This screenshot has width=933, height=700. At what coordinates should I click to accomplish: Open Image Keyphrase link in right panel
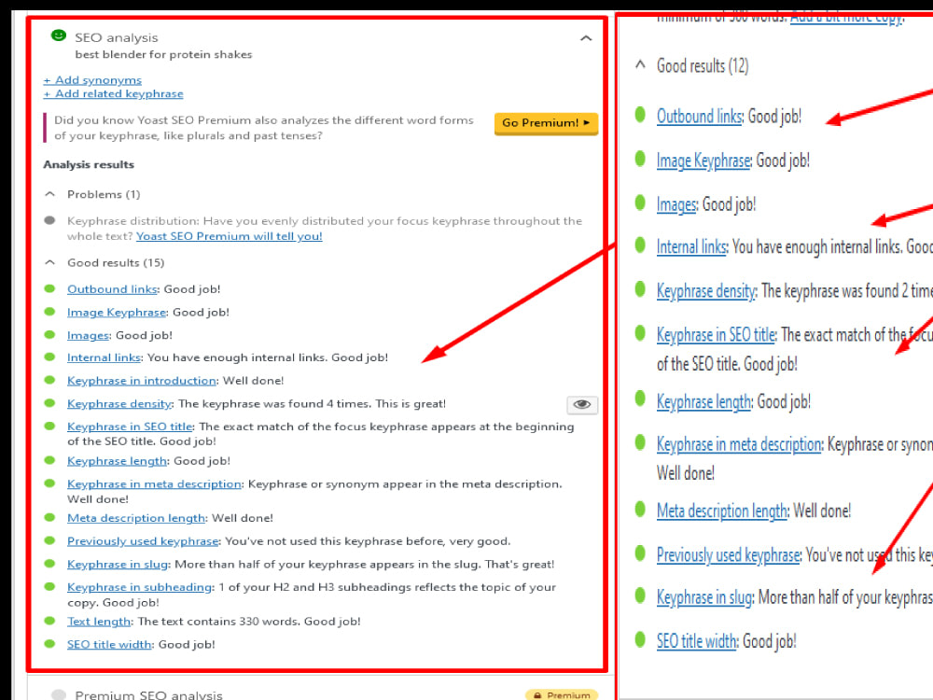pos(703,161)
